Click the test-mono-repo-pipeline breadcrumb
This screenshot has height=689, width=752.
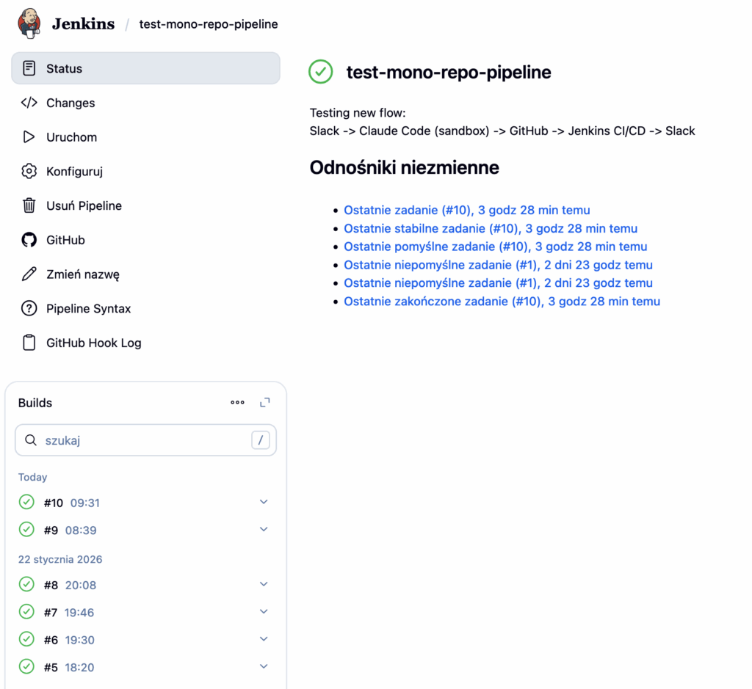[209, 24]
